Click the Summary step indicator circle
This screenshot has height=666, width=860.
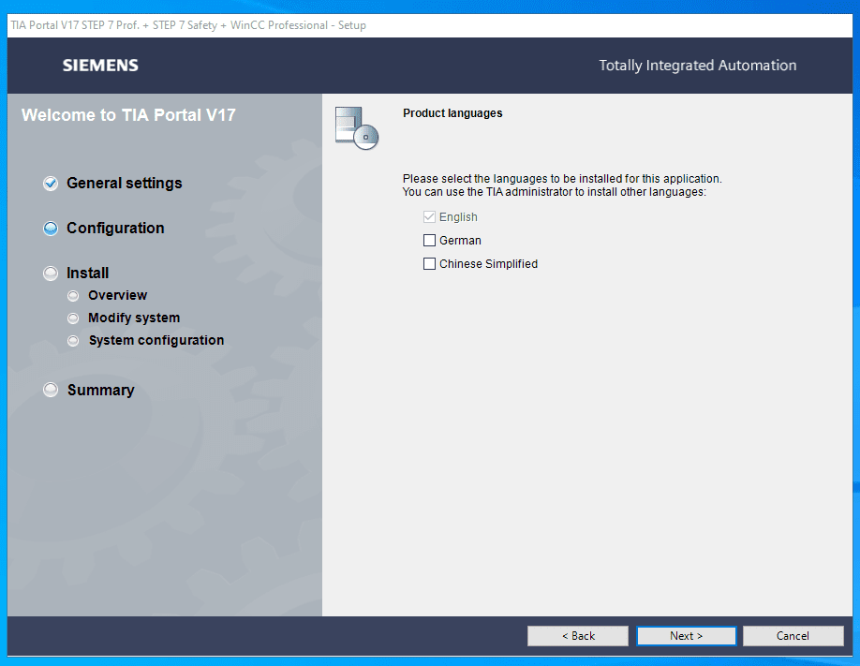pyautogui.click(x=51, y=390)
